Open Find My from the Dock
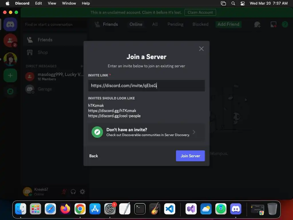 221,209
